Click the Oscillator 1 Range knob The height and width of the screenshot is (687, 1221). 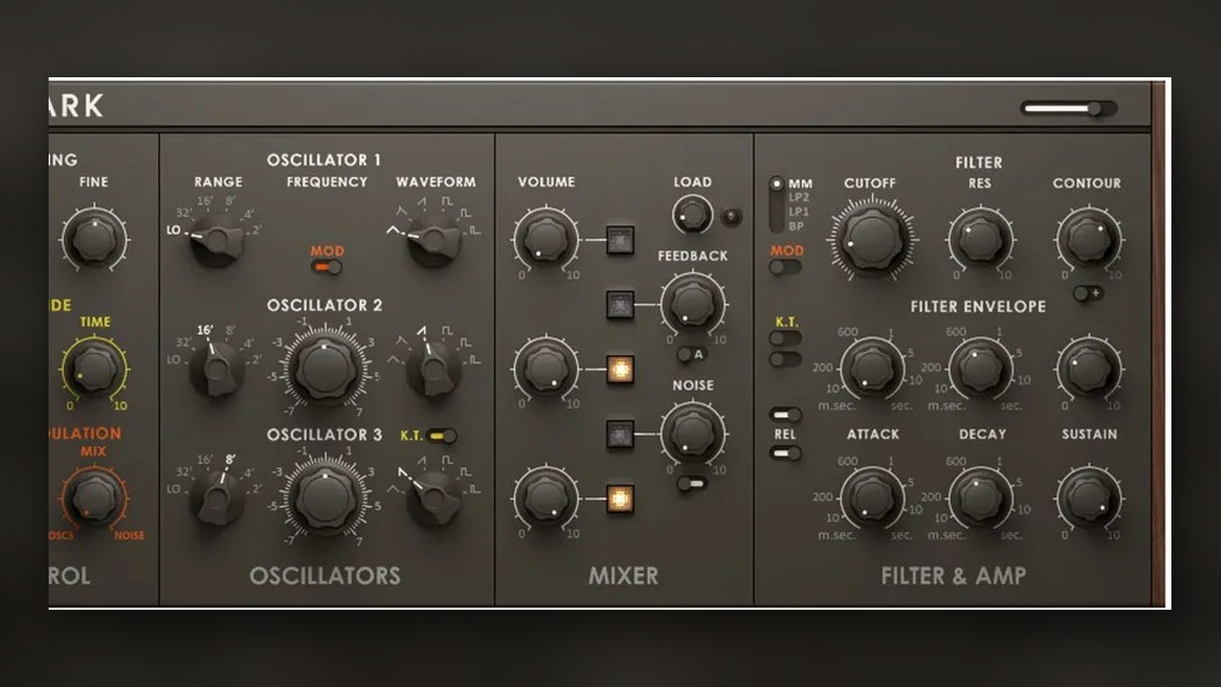pyautogui.click(x=218, y=239)
